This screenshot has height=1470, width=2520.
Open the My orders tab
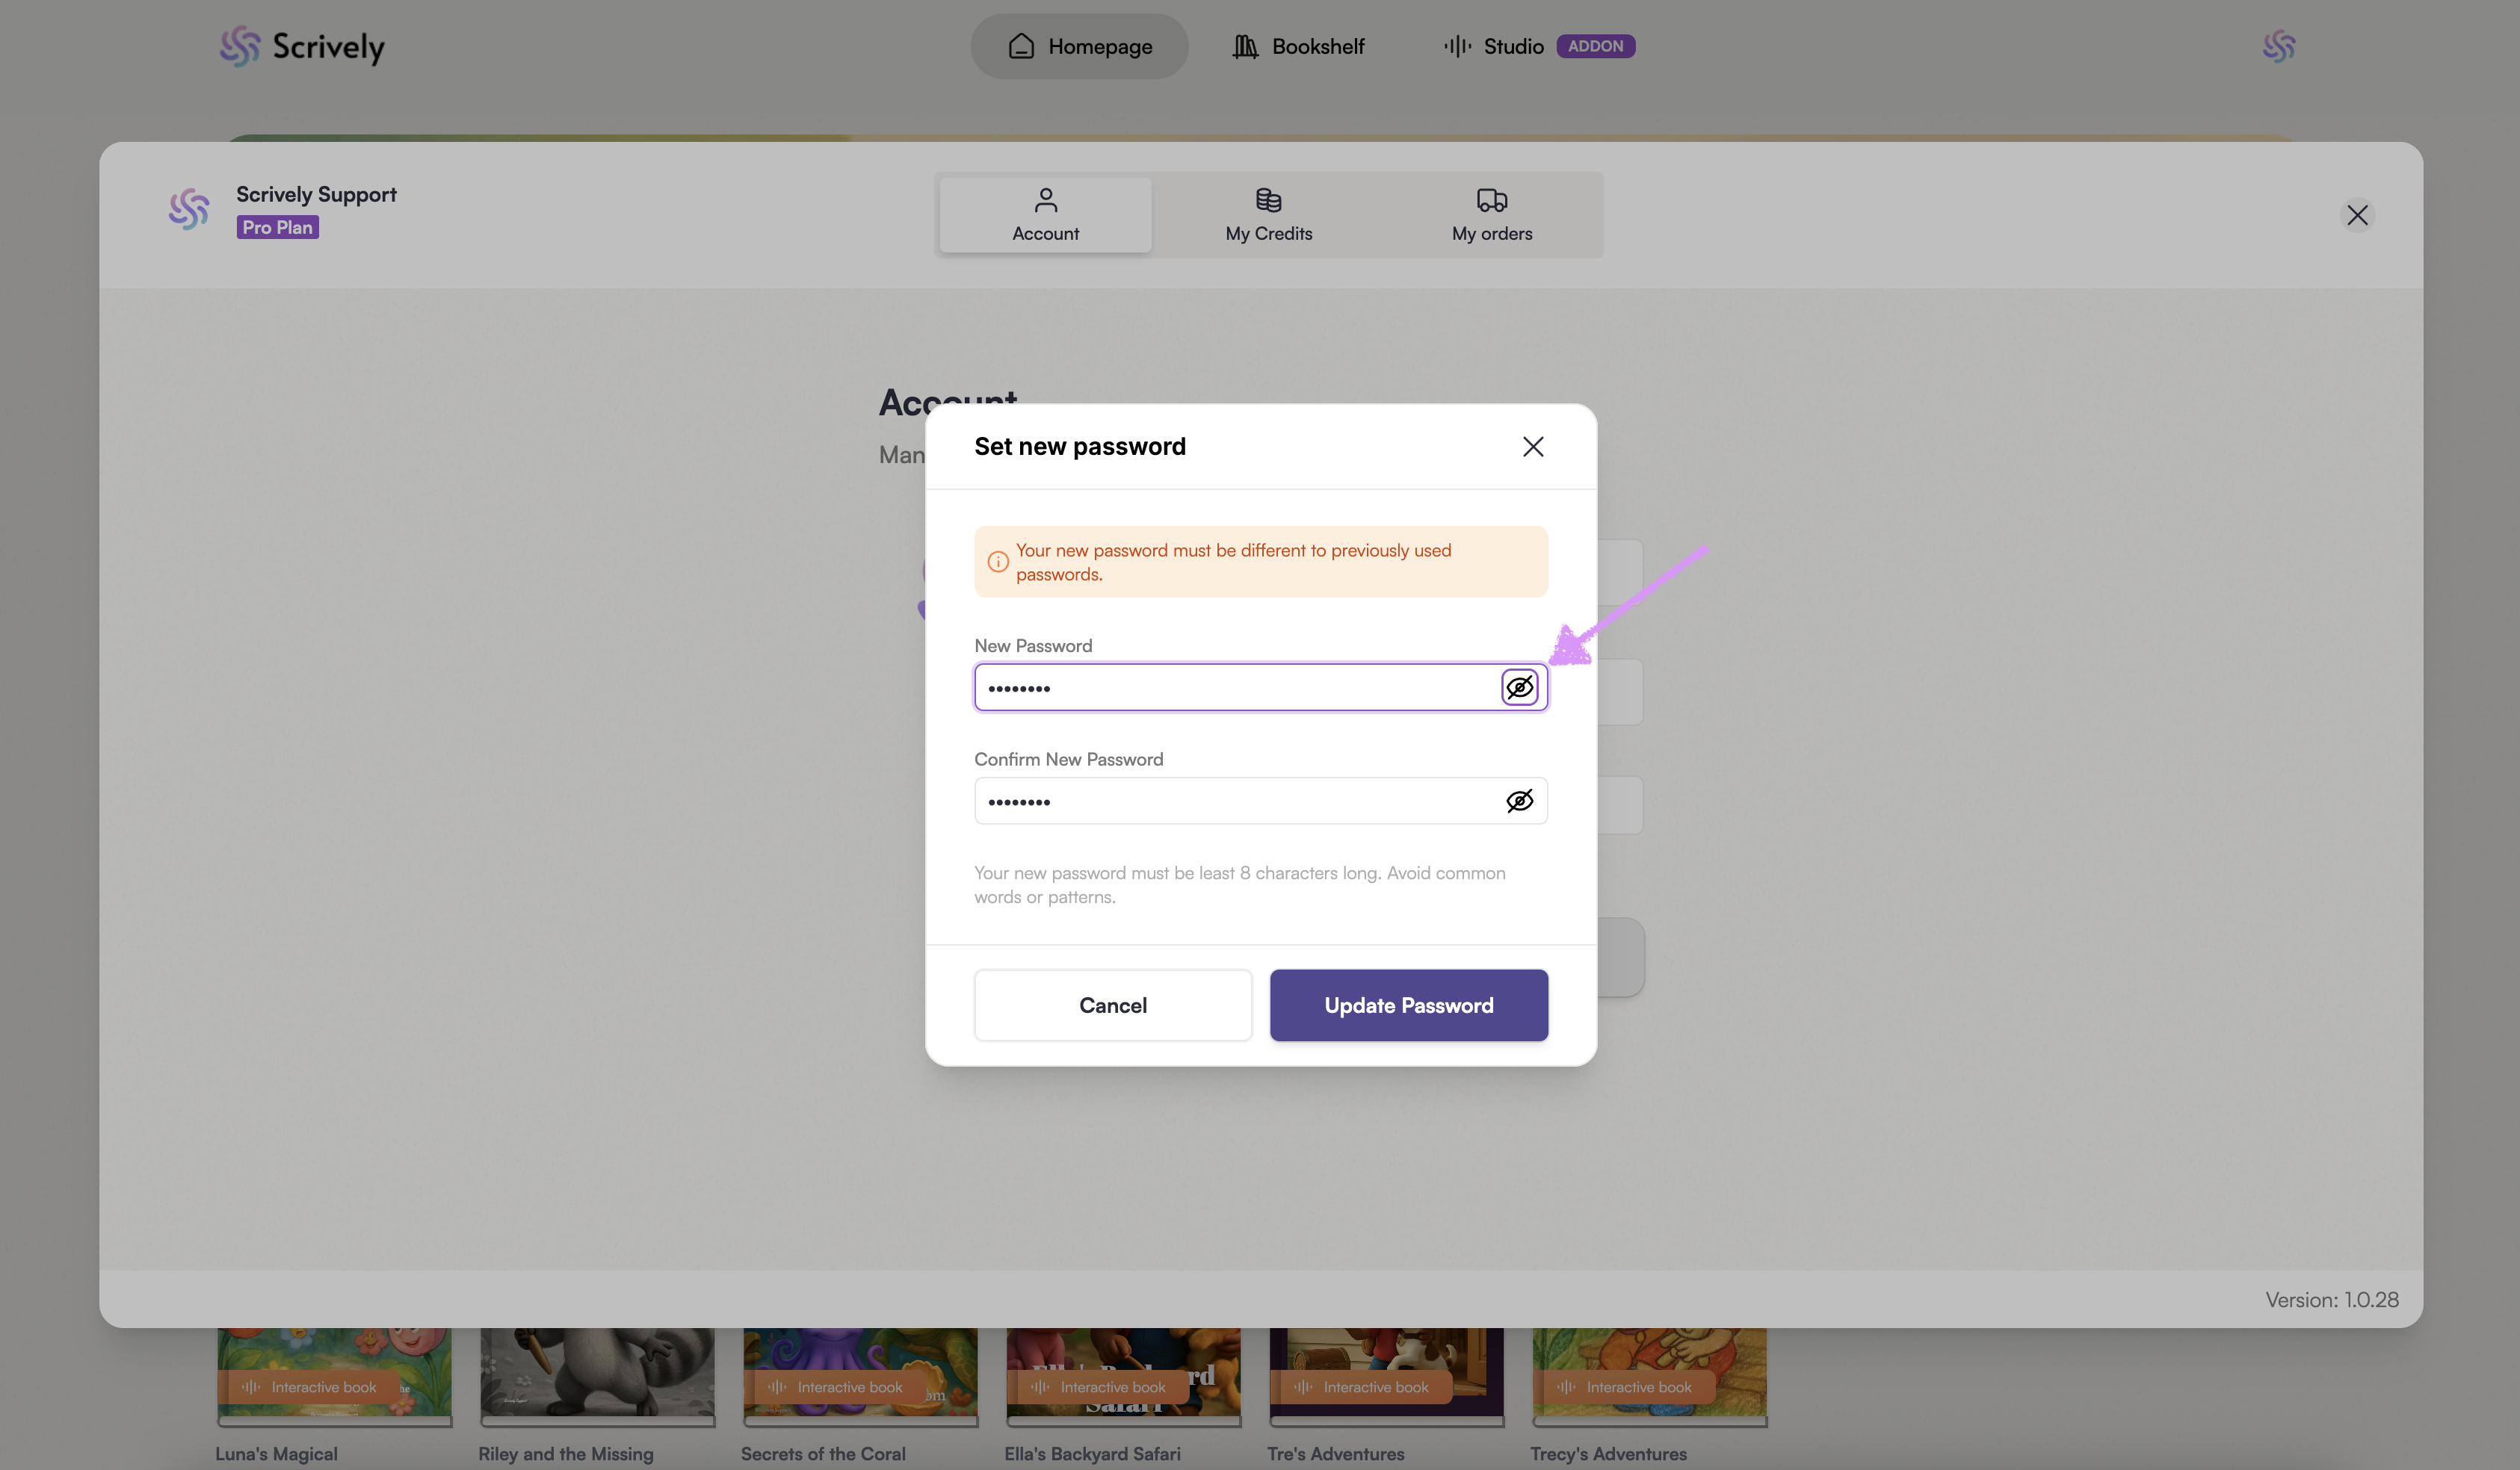pos(1491,215)
